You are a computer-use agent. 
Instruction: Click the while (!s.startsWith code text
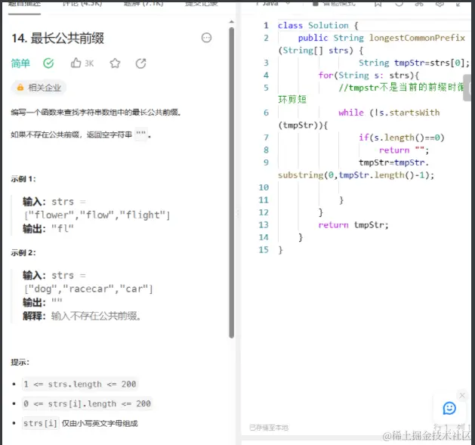point(389,113)
